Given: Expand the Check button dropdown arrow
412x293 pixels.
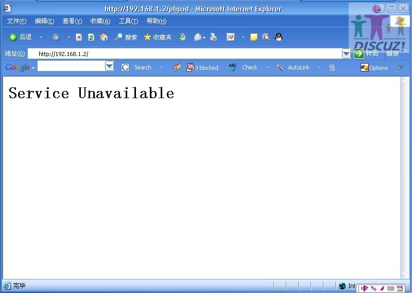Looking at the screenshot, I should pos(267,68).
